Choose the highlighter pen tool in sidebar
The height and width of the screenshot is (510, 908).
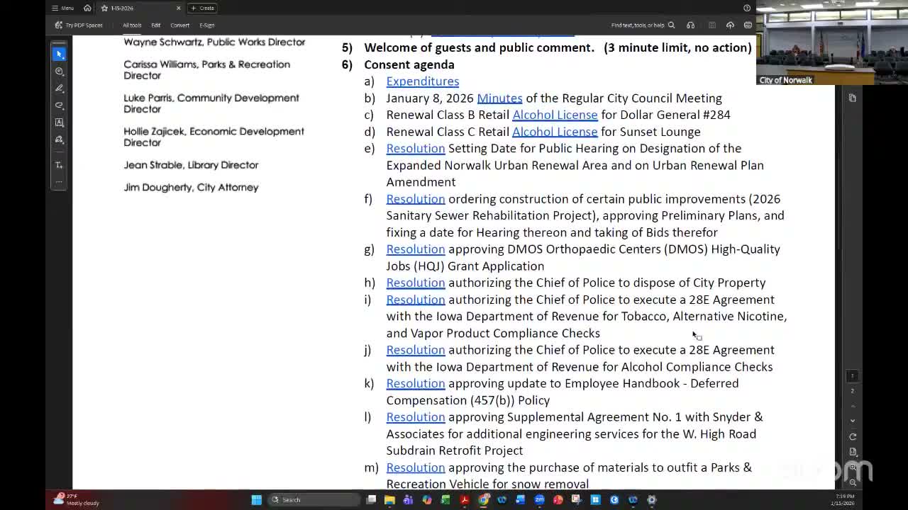pyautogui.click(x=60, y=89)
